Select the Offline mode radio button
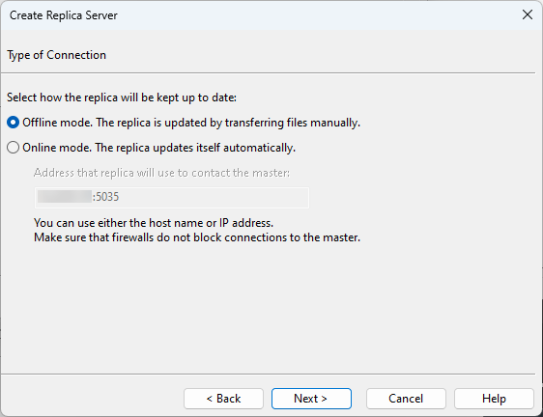 coord(13,123)
